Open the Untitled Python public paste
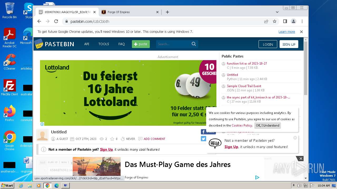 point(232,75)
